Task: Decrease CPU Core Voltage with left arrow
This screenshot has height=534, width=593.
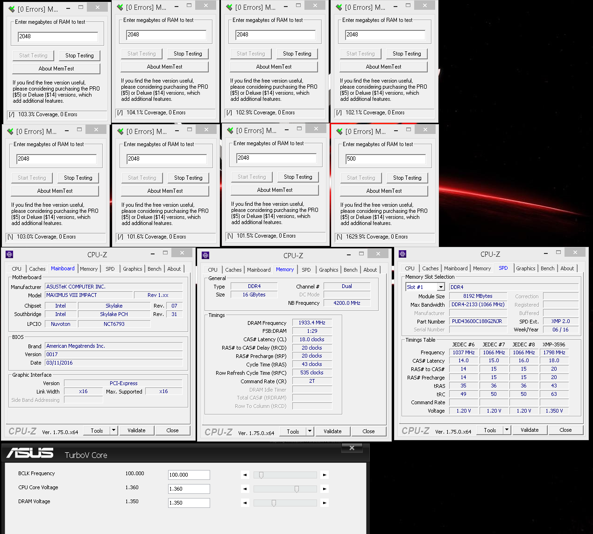Action: point(245,489)
